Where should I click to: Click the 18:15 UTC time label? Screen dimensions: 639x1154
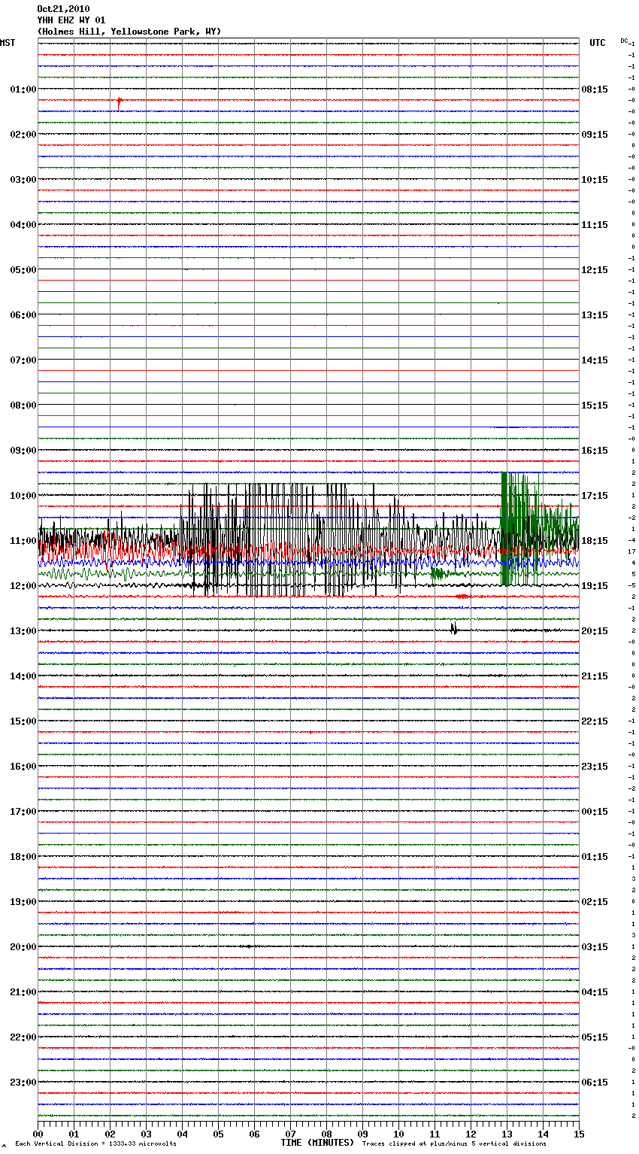(x=595, y=541)
